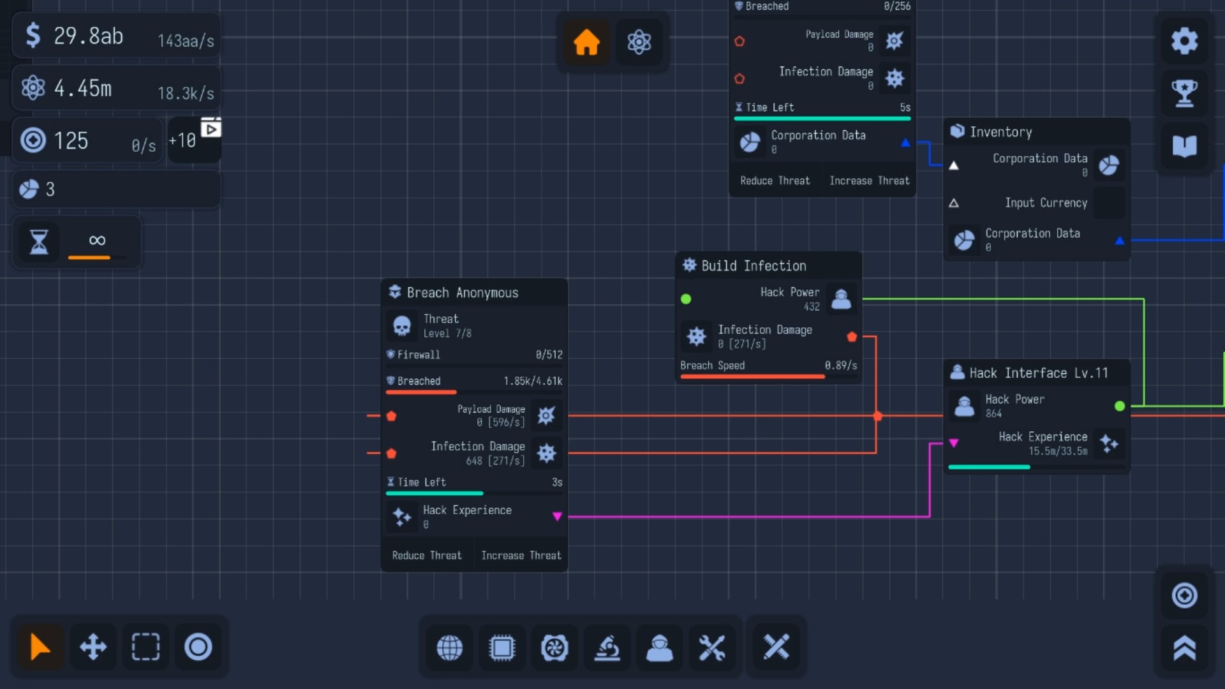1225x689 pixels.
Task: Click the Input Currency port in Inventory
Action: tap(954, 204)
